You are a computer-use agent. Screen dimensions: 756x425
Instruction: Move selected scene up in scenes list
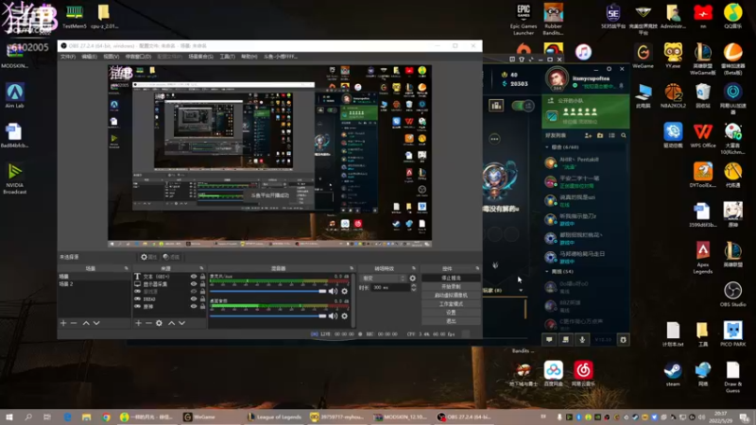[86, 323]
